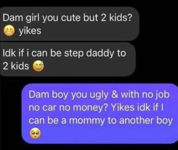
Task: Click empty purple area beside pleading emoji
Action: [102, 134]
